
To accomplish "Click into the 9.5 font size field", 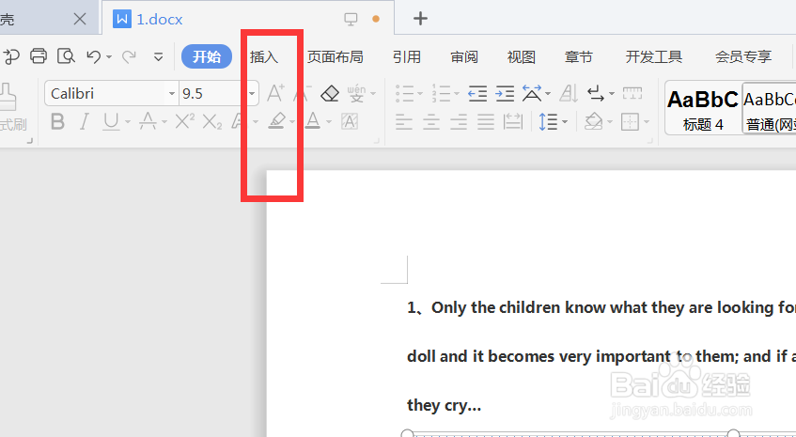I will coord(212,94).
